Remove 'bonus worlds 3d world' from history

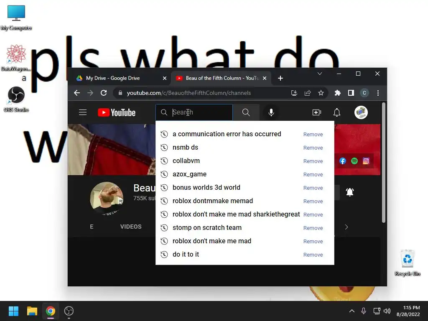click(x=313, y=188)
